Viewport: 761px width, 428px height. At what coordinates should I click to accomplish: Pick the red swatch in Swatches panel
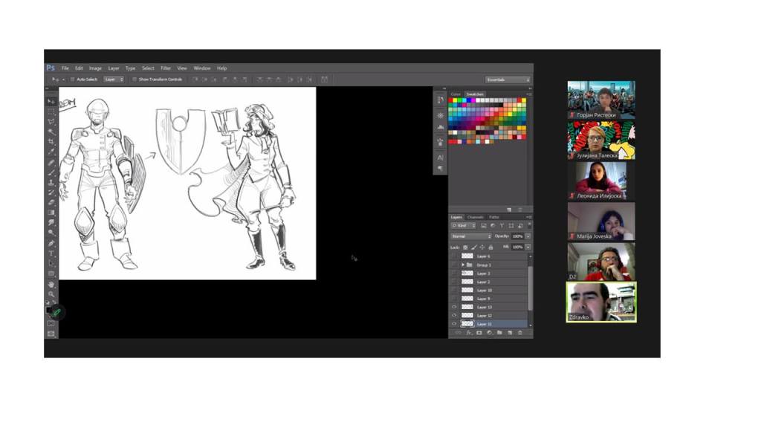click(451, 100)
